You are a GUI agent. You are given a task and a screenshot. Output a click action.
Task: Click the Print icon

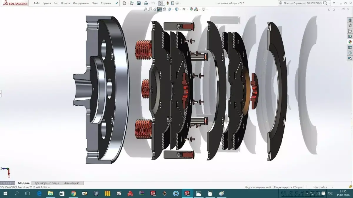point(146,3)
